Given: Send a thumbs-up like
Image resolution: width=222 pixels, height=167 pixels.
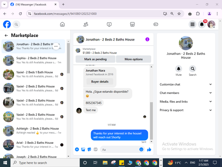Looking at the screenshot, I should [149, 149].
